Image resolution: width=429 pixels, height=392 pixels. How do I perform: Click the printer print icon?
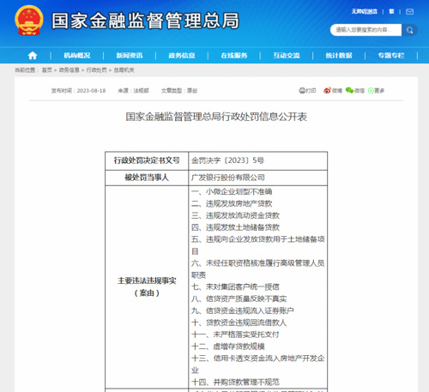tap(302, 91)
